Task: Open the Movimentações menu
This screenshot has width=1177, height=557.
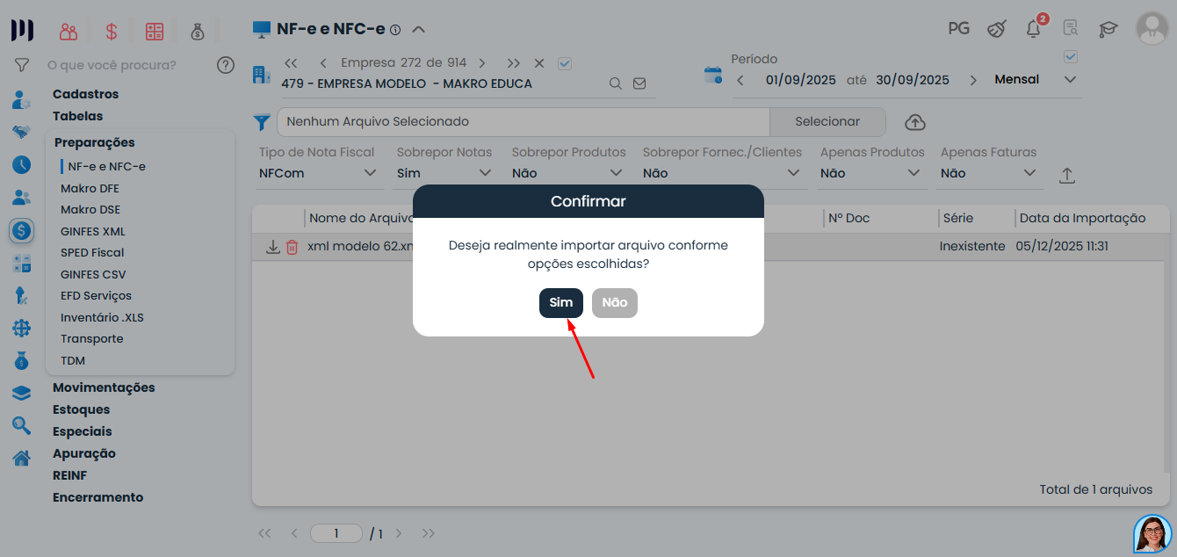Action: tap(104, 387)
